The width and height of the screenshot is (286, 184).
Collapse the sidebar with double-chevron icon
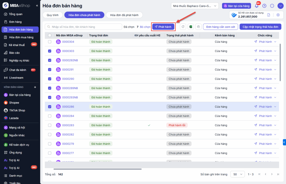coord(37,6)
